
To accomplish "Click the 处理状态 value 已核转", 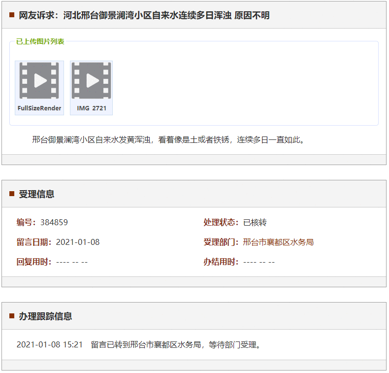I will click(255, 222).
